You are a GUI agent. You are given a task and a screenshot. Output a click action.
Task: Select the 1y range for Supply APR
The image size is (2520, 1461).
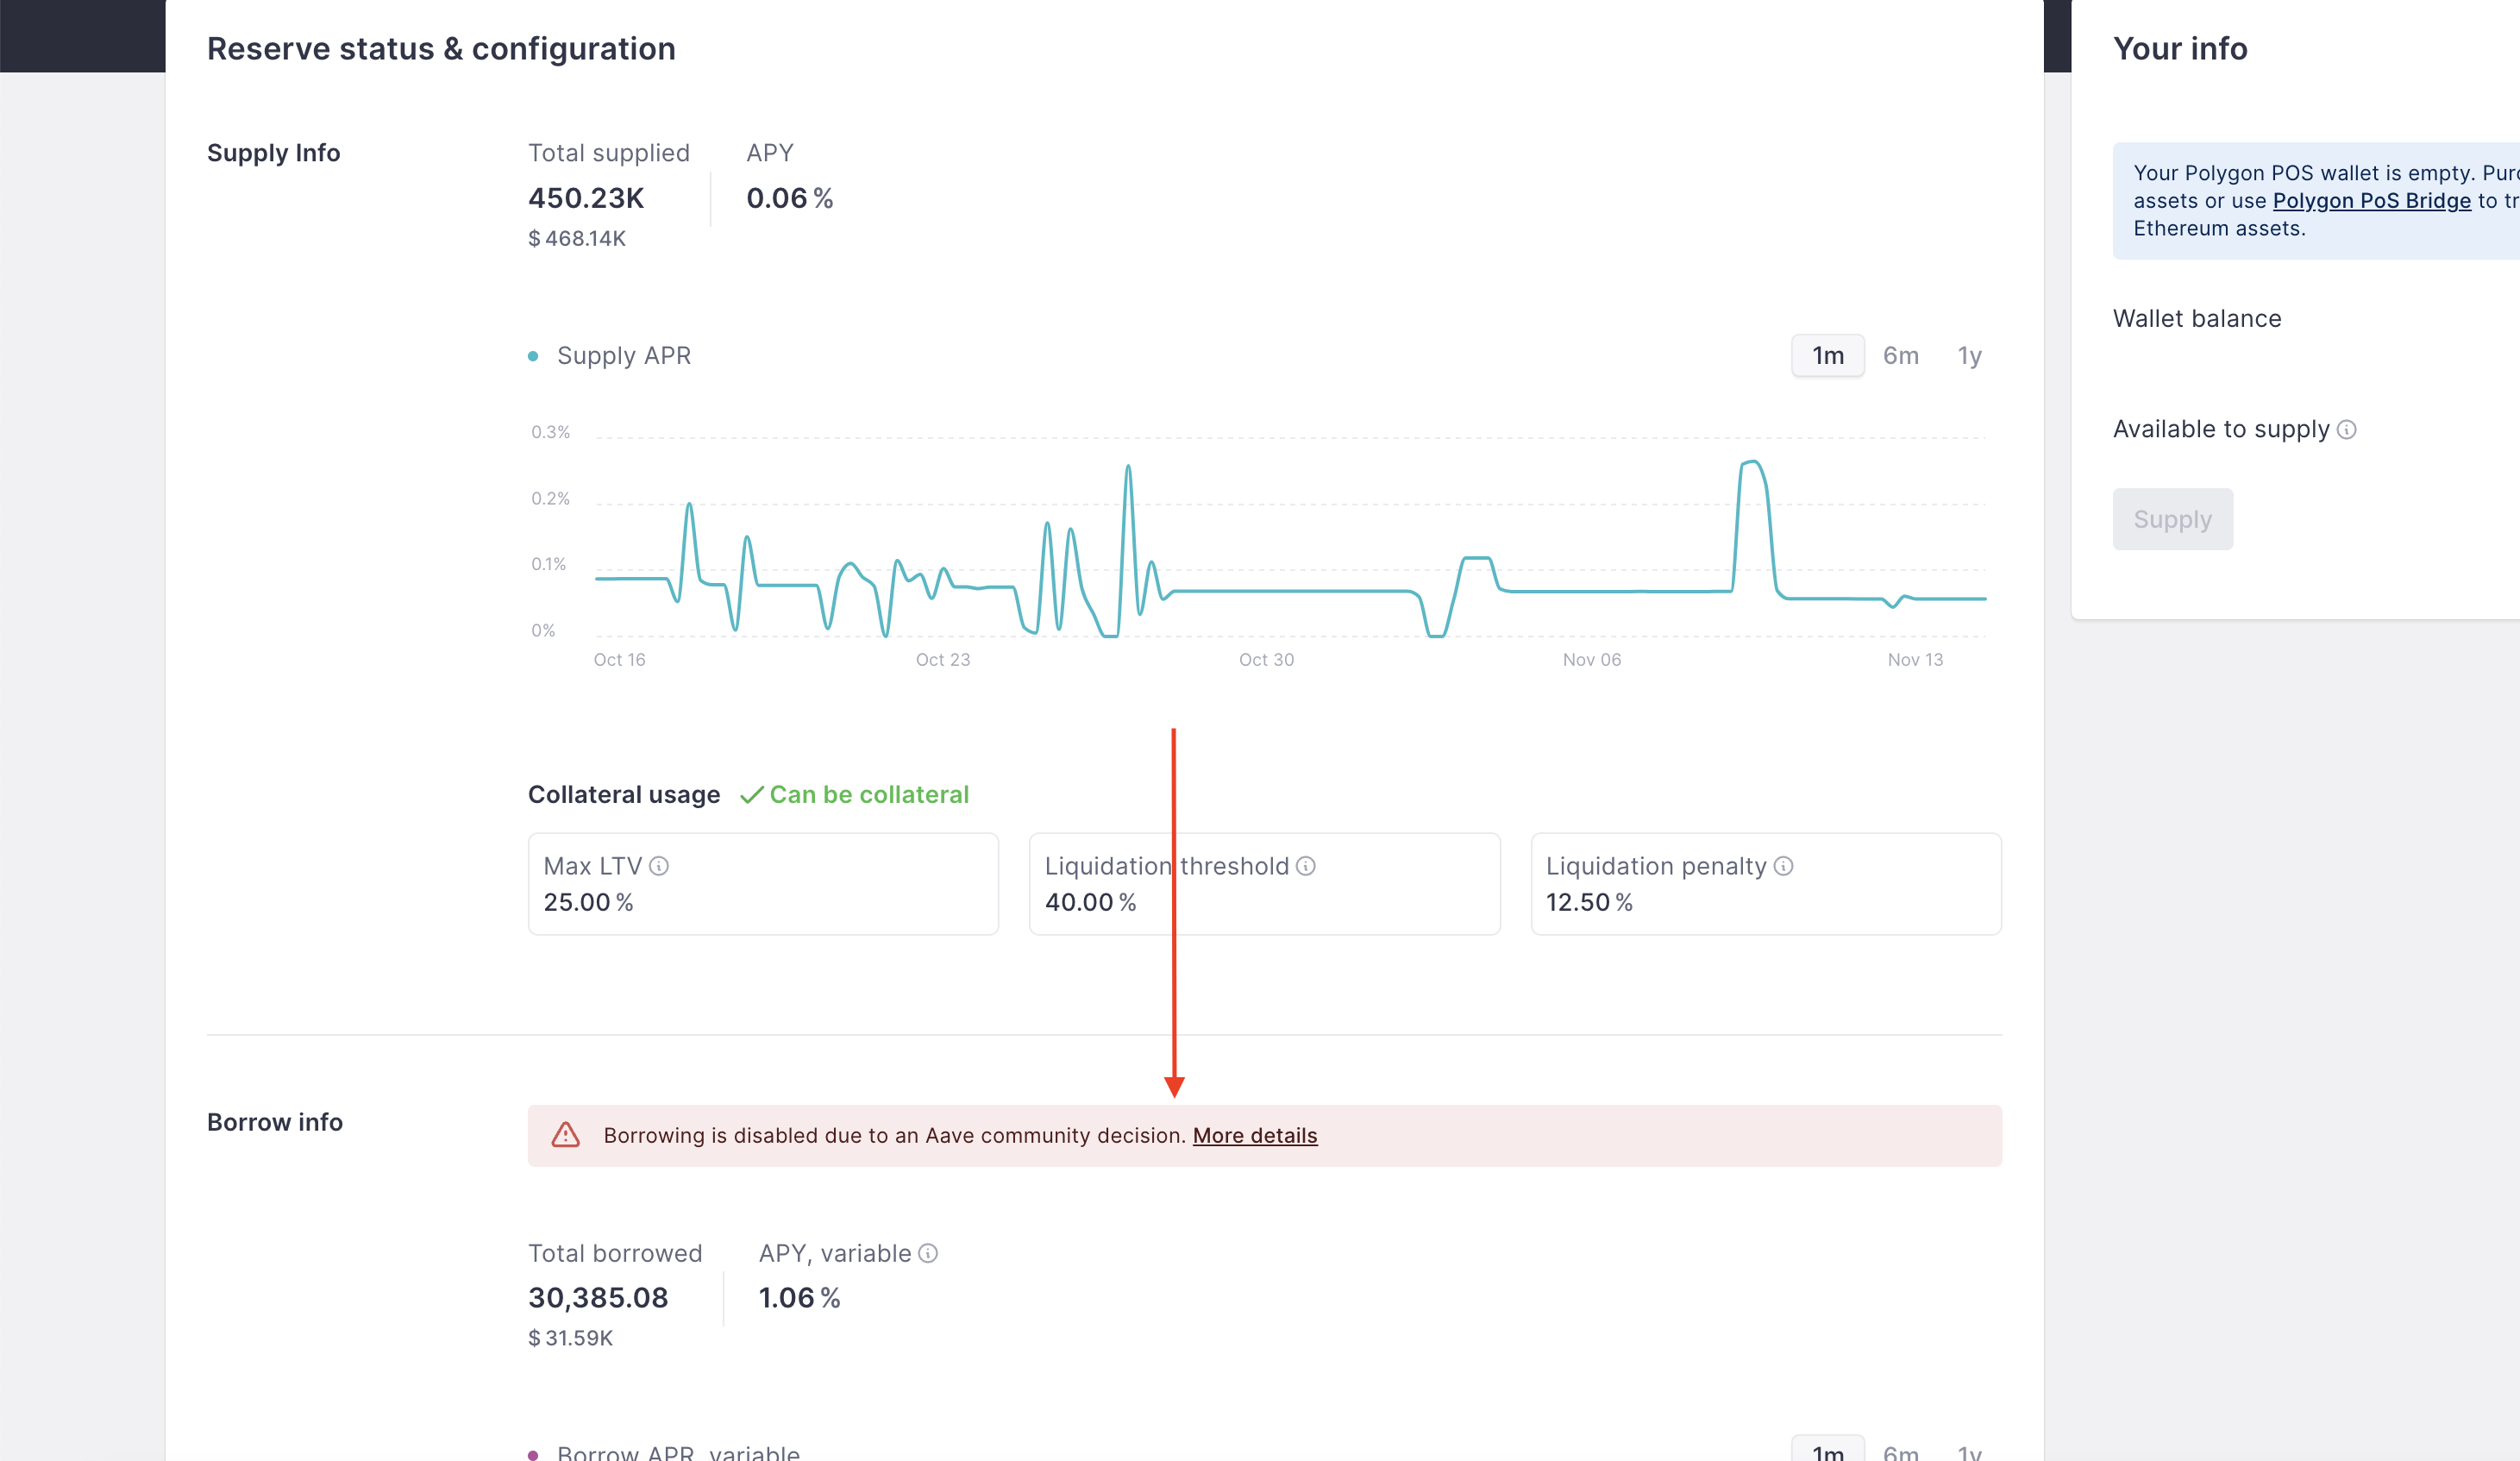[1969, 355]
